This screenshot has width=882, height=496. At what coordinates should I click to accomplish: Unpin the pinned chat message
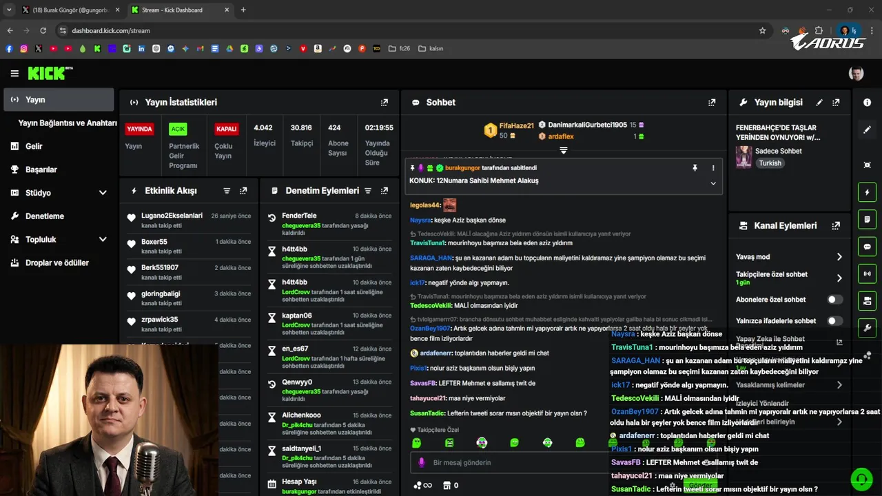click(x=695, y=168)
